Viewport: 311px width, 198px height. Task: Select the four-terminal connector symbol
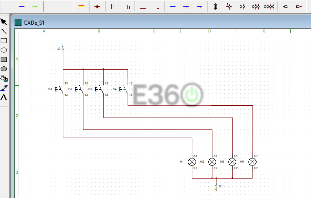click(269, 6)
